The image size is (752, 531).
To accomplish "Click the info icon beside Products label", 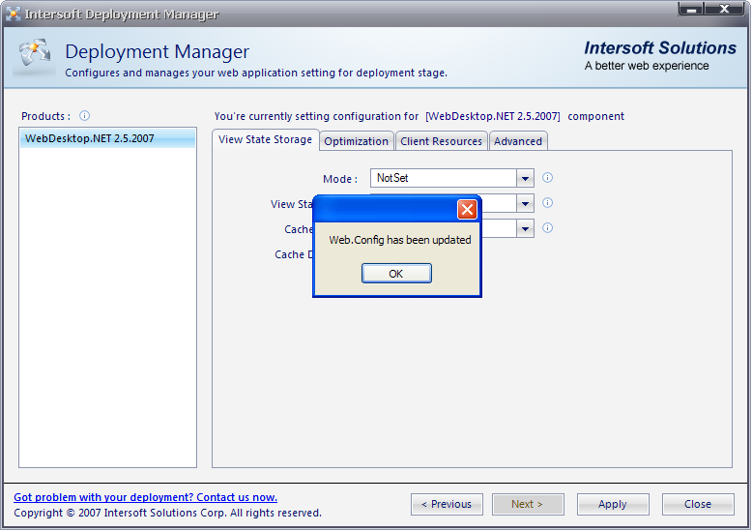I will (x=84, y=116).
